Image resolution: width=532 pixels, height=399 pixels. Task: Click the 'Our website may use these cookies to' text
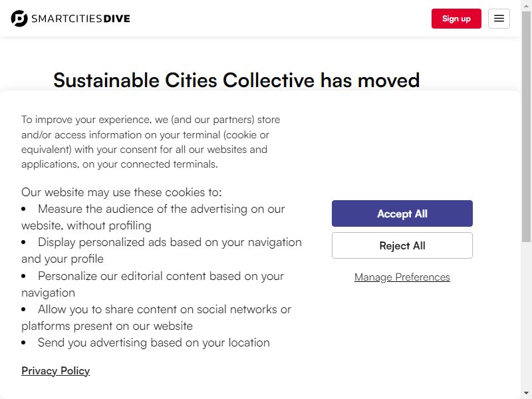click(122, 192)
